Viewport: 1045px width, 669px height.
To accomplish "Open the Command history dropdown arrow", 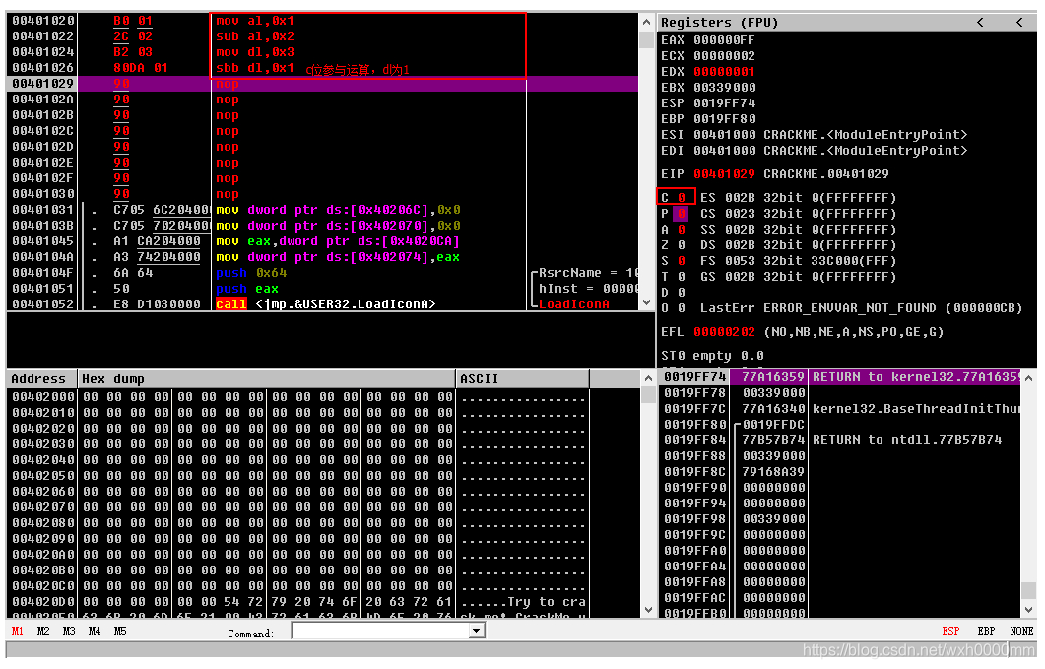I will point(476,631).
